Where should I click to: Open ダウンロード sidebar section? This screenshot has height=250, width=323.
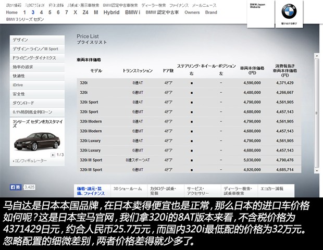pos(23,103)
